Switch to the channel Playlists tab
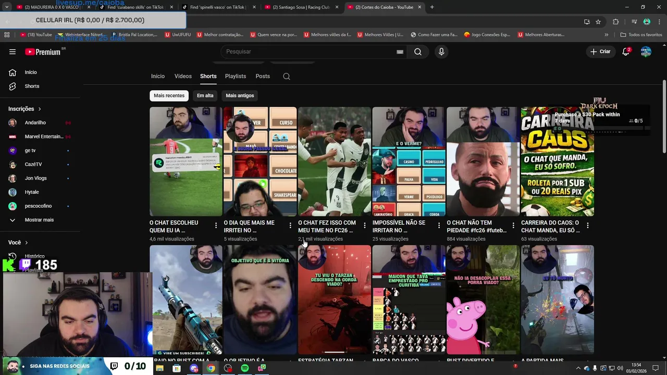Screen dimensions: 667x375 (236, 76)
